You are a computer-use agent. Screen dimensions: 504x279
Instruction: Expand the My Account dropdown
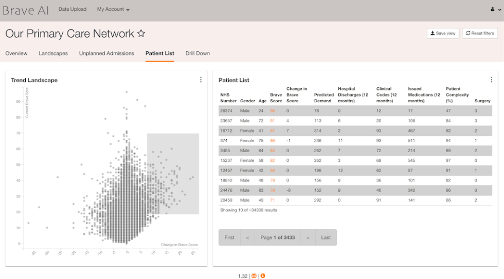click(113, 9)
